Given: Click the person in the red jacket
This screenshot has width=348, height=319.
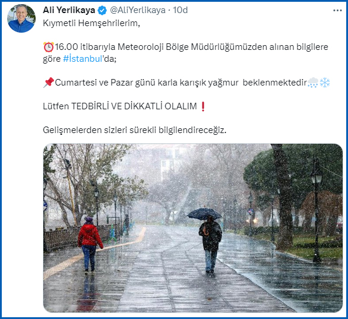Looking at the screenshot, I should [90, 245].
